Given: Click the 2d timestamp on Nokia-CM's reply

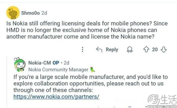Looking at the screenshot, I should tap(66, 63).
